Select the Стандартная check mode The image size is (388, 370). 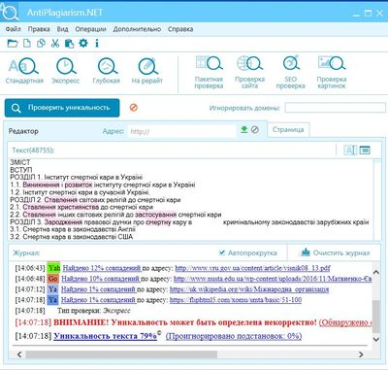tap(24, 71)
